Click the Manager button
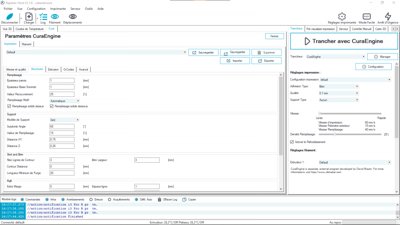The height and width of the screenshot is (225, 400). point(382,57)
